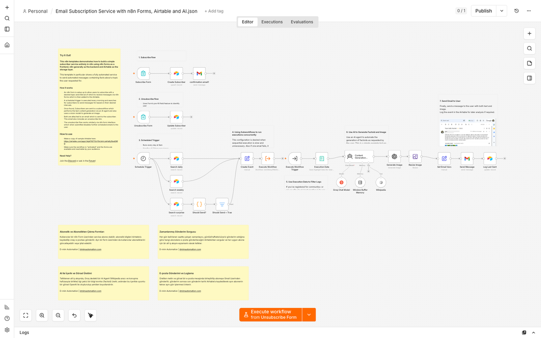541x338 pixels.
Task: Add sticky note icon on canvas
Action: 529,63
